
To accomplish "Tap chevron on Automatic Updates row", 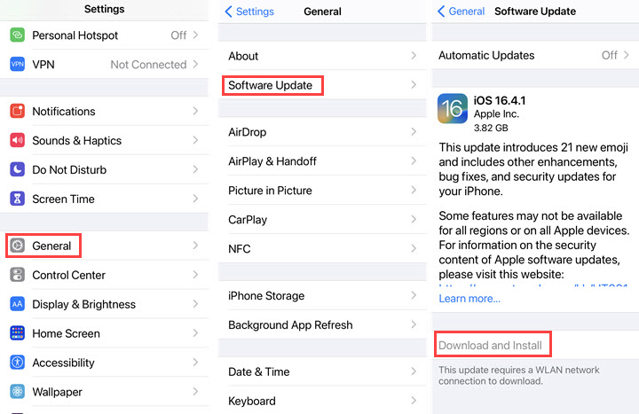I will (627, 55).
